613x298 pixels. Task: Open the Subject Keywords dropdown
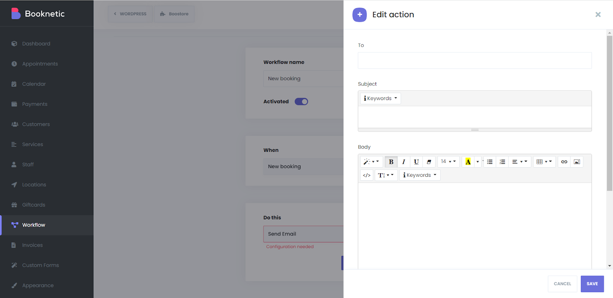tap(380, 99)
